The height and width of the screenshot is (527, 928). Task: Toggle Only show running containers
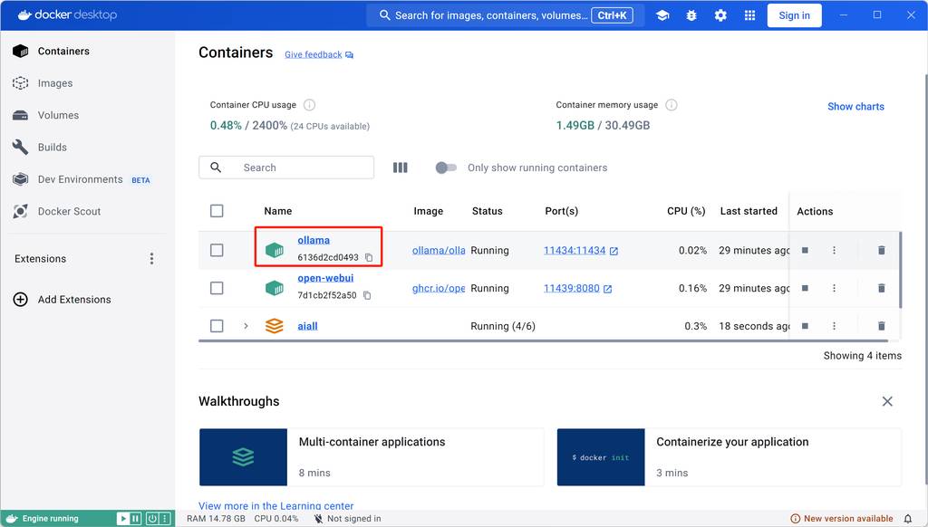[446, 168]
